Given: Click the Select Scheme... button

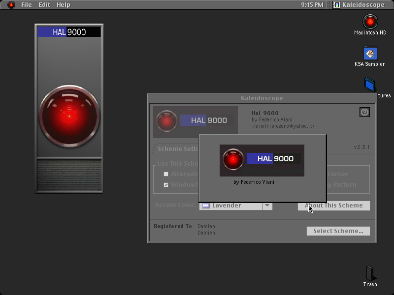Looking at the screenshot, I should (338, 231).
